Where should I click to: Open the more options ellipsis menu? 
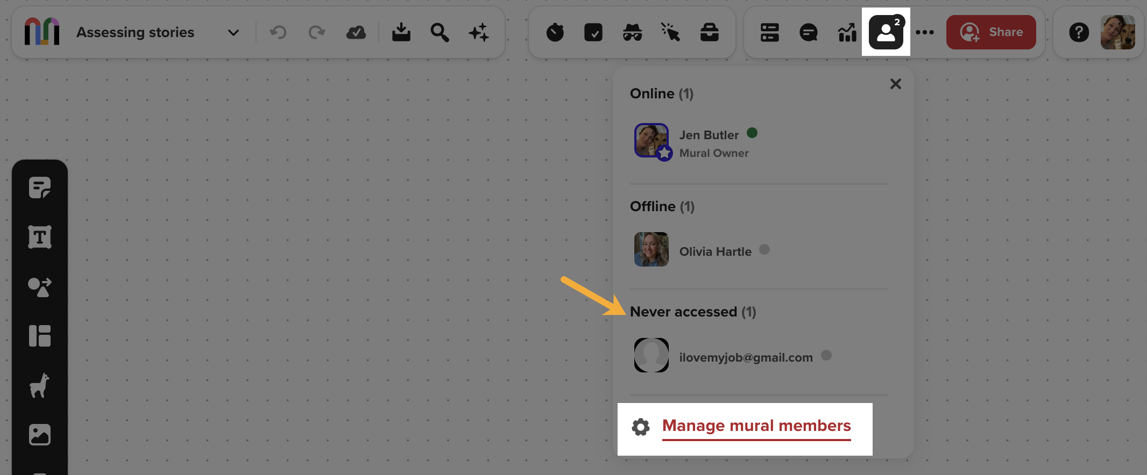click(925, 32)
